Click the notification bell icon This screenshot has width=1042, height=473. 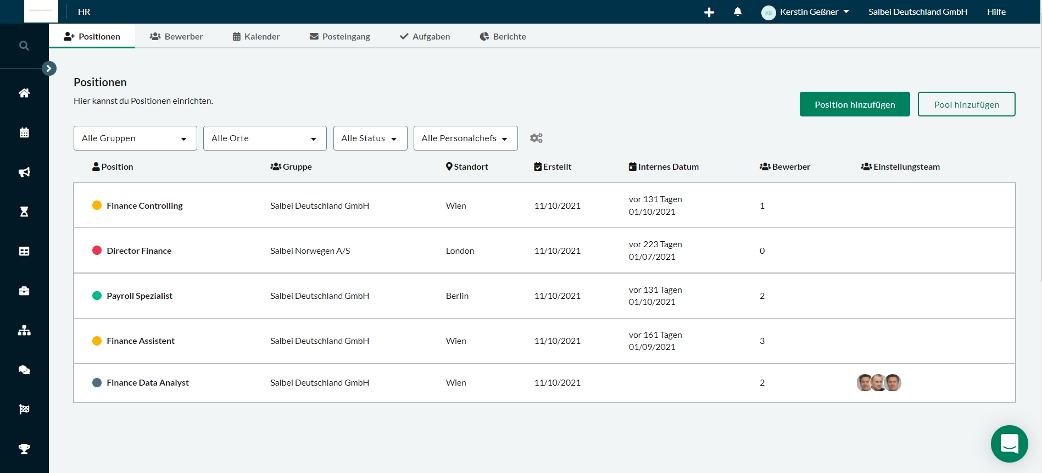click(x=738, y=12)
